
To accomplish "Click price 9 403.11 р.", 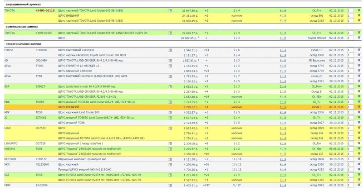I will tap(191, 185).
